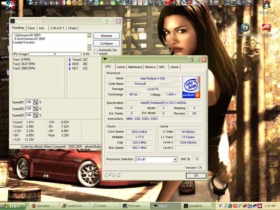Open the Recycle Bin icon
The height and width of the screenshot is (210, 280).
point(267,6)
